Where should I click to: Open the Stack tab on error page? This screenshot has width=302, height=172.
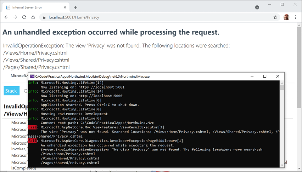click(11, 91)
